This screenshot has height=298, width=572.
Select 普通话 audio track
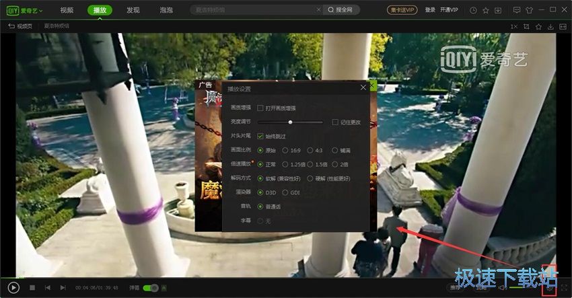[x=269, y=207]
